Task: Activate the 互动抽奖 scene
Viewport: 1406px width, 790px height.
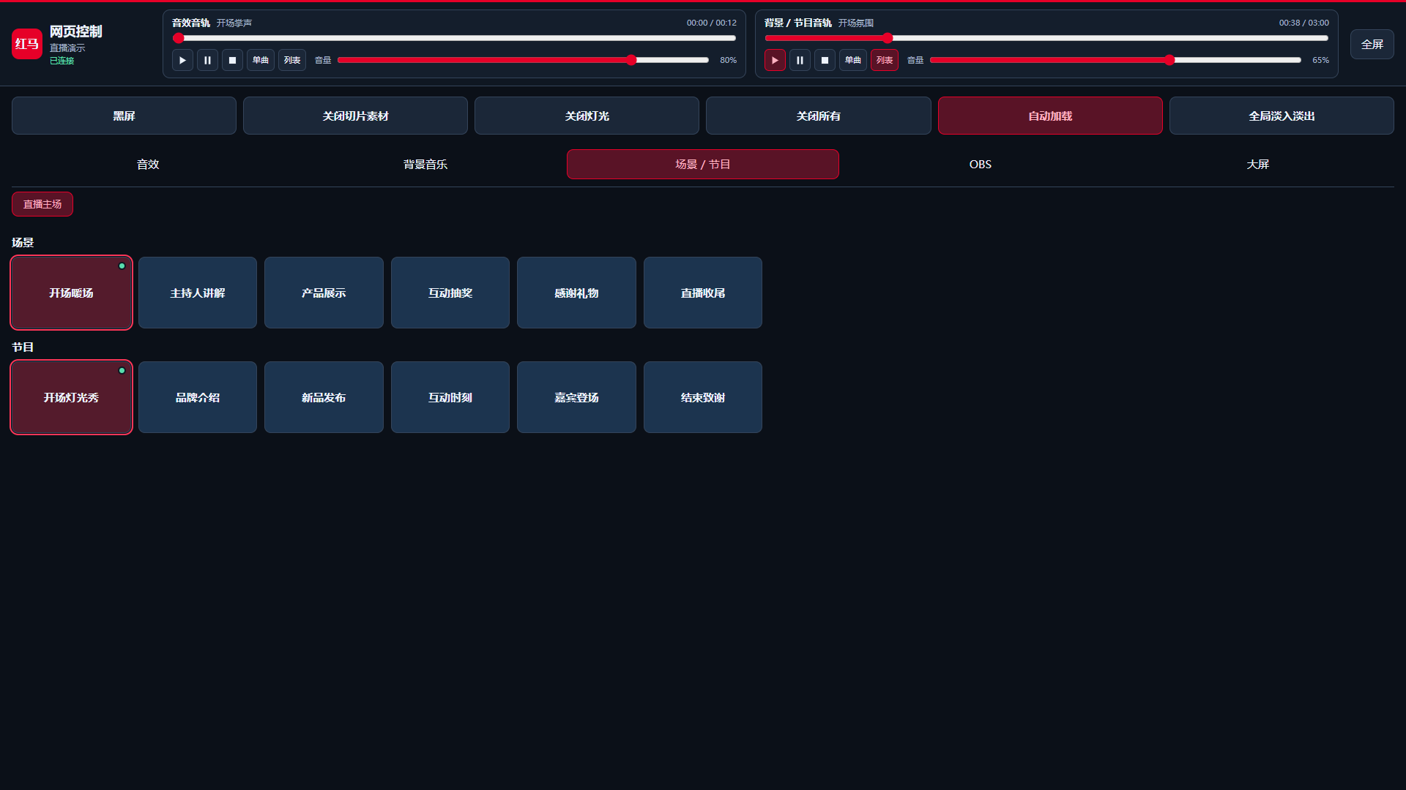Action: click(450, 293)
